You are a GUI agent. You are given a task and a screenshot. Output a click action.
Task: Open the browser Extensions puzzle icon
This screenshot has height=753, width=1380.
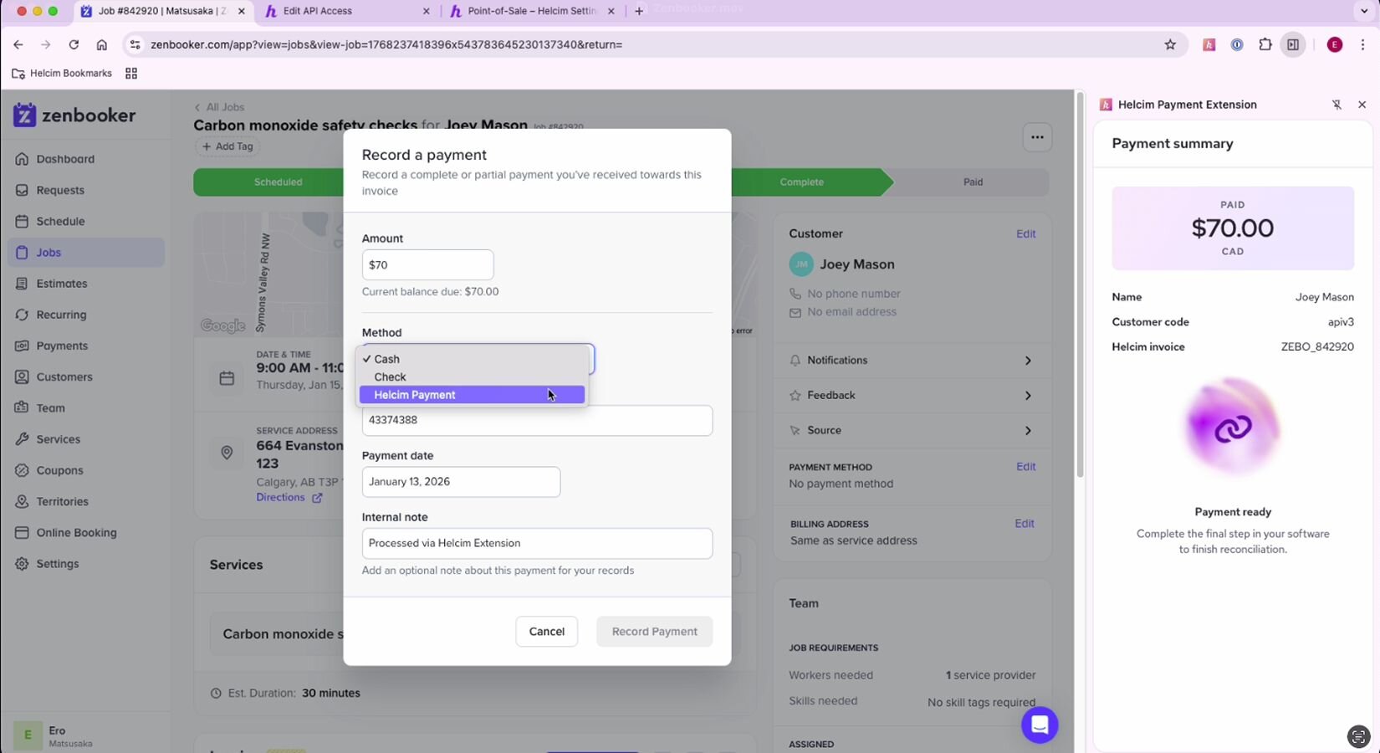1265,45
